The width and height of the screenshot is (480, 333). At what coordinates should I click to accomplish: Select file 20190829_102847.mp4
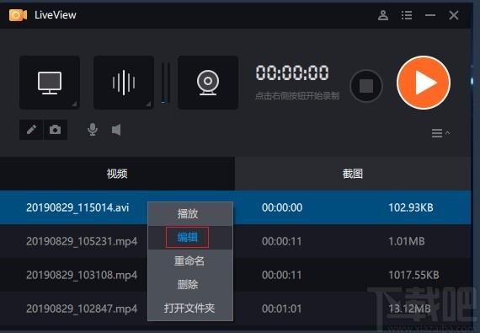(x=82, y=309)
